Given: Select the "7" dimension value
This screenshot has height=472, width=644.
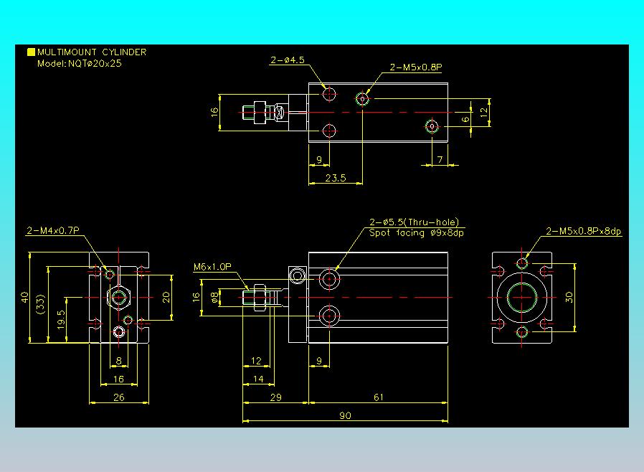Looking at the screenshot, I should tap(440, 159).
